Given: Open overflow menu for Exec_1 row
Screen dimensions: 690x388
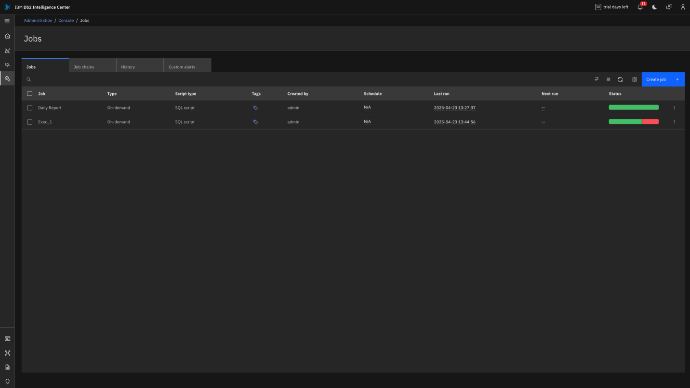Looking at the screenshot, I should pos(674,122).
